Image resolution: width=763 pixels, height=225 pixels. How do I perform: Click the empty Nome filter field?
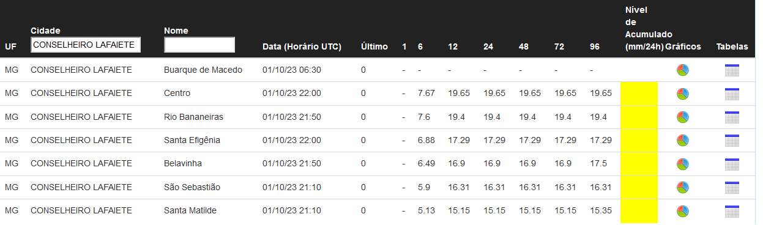[x=199, y=45]
